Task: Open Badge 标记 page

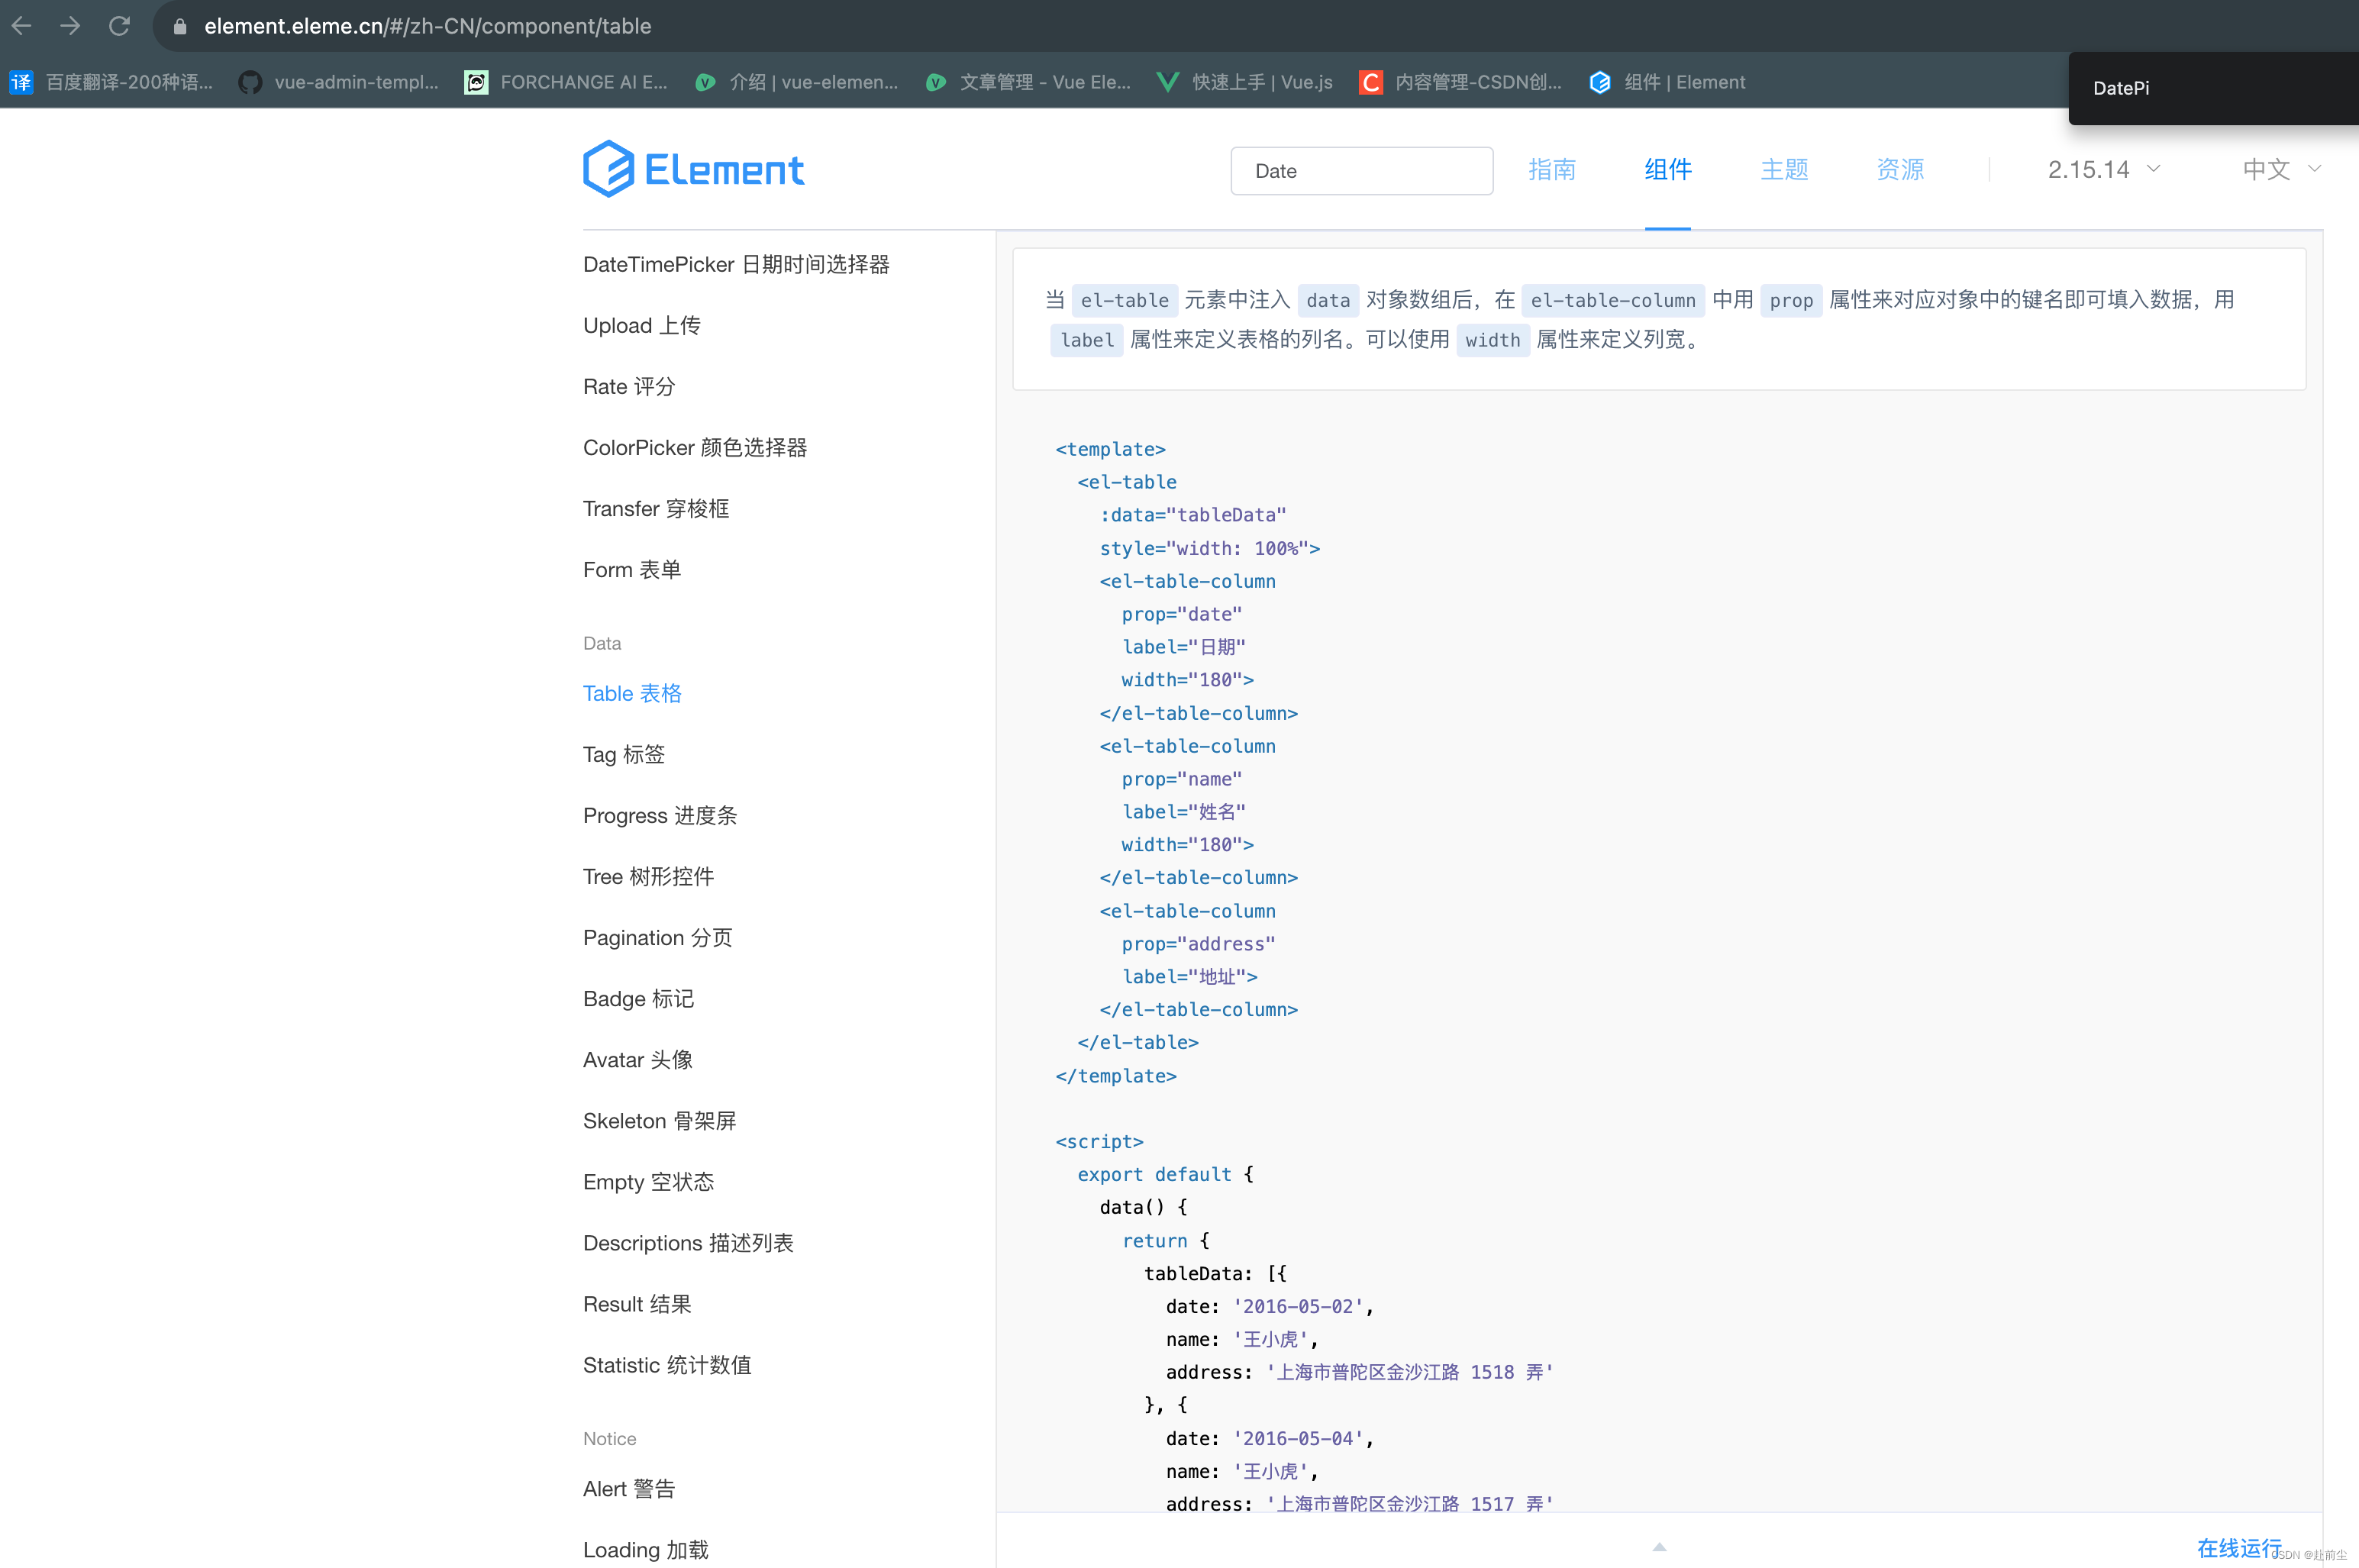Action: (x=638, y=998)
